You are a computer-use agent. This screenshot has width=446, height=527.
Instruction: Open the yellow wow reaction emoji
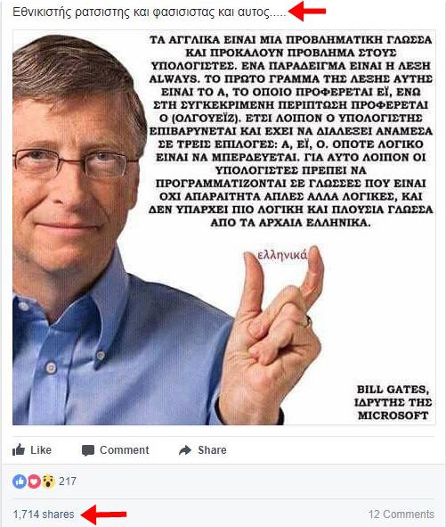(48, 482)
